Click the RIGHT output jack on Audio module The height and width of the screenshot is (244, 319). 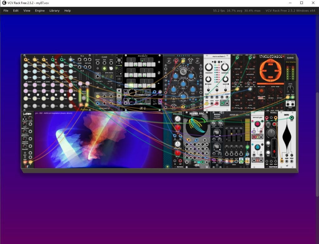tap(293, 105)
